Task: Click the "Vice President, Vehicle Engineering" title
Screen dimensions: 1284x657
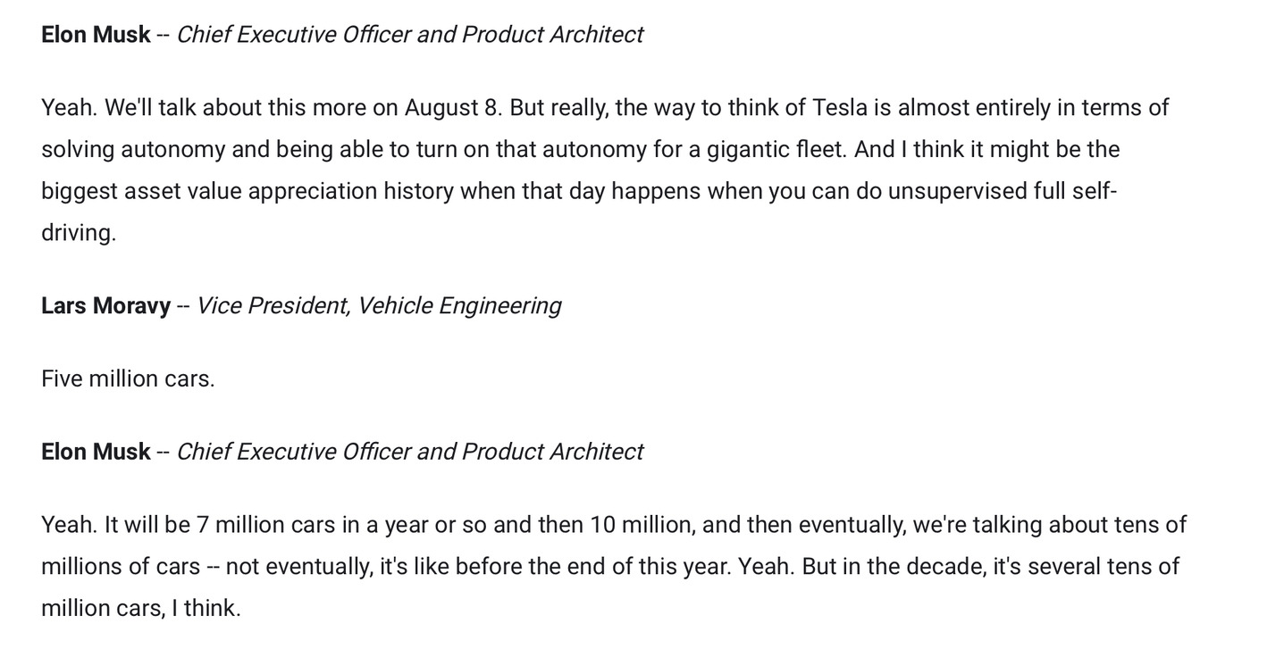Action: [378, 306]
